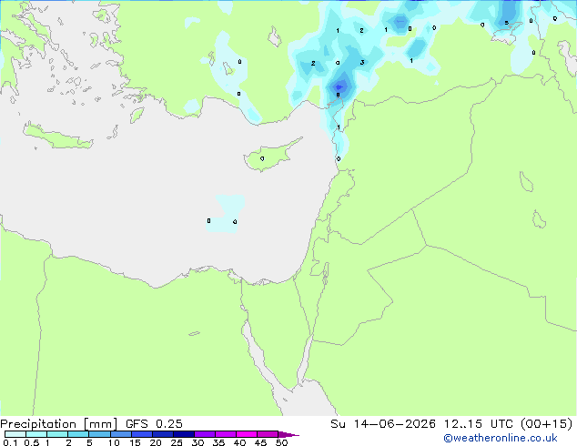The width and height of the screenshot is (577, 446).
Task: Pick the legend swatch between 35 and 40
Action: coord(226,434)
